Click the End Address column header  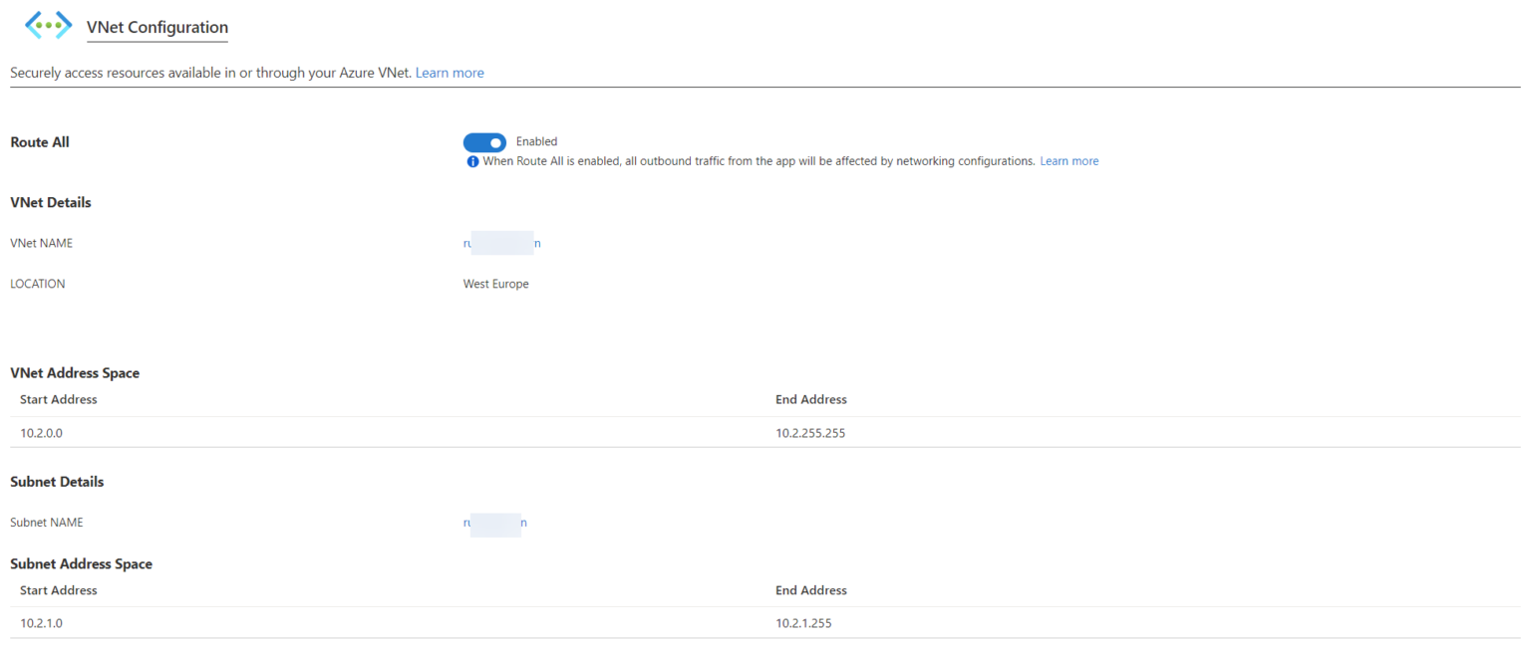tap(810, 399)
